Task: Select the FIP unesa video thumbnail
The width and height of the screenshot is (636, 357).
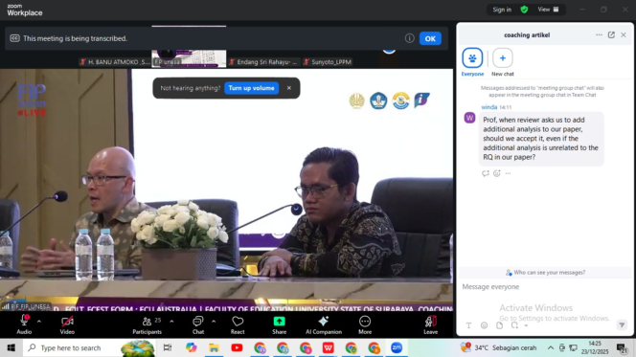Action: (x=189, y=58)
